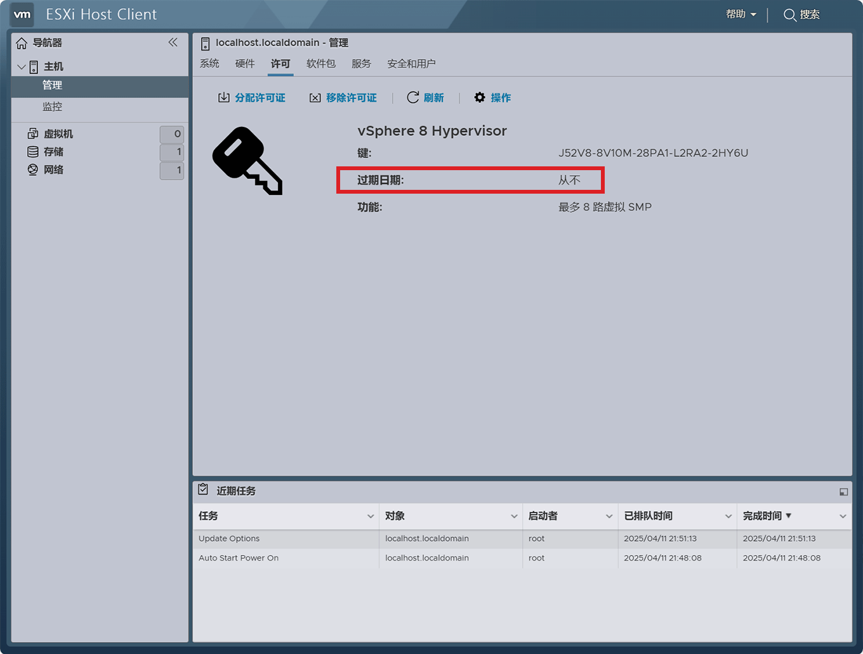This screenshot has width=863, height=654.
Task: Collapse the 主机 tree node
Action: pyautogui.click(x=21, y=66)
